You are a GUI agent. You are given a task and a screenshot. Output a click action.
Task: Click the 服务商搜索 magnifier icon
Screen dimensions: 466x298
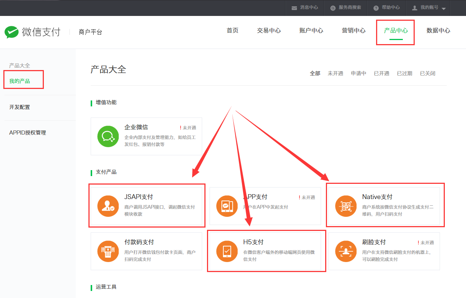click(334, 7)
